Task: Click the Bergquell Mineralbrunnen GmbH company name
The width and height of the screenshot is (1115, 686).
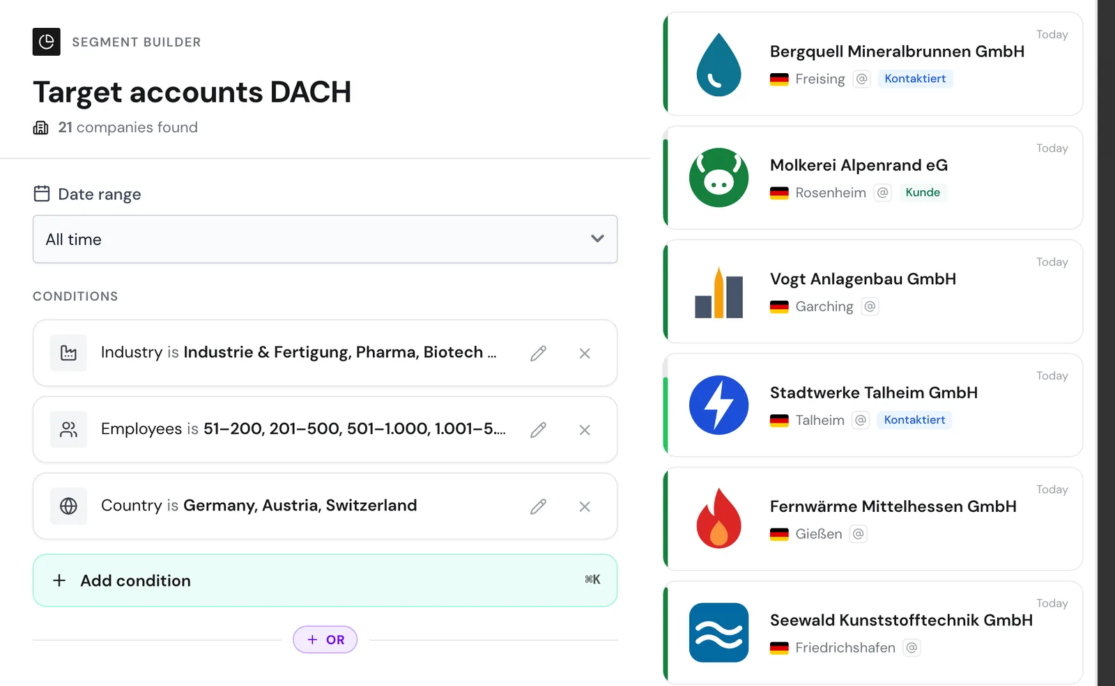Action: click(897, 52)
